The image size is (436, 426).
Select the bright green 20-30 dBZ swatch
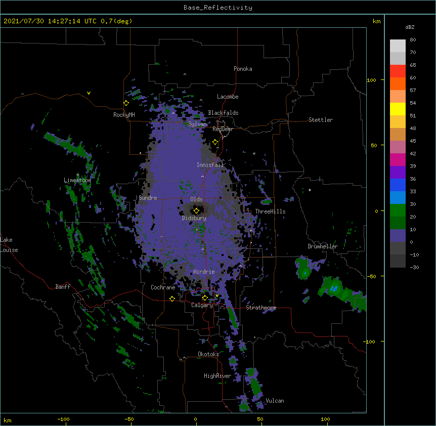(x=398, y=210)
